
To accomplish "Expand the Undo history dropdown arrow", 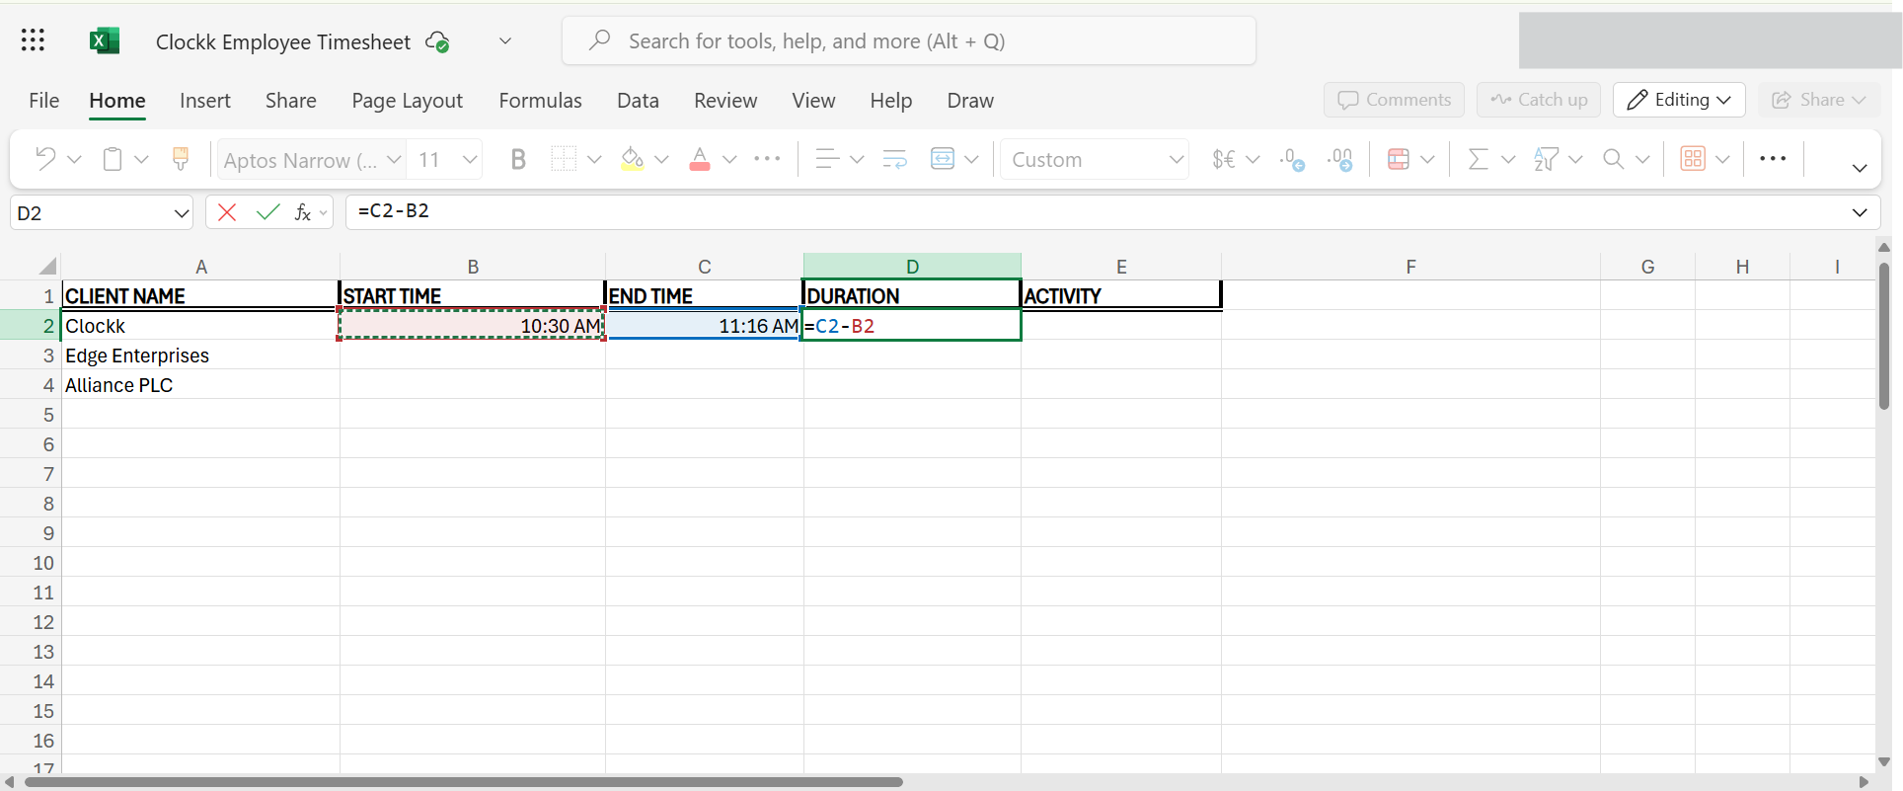I will 74,159.
